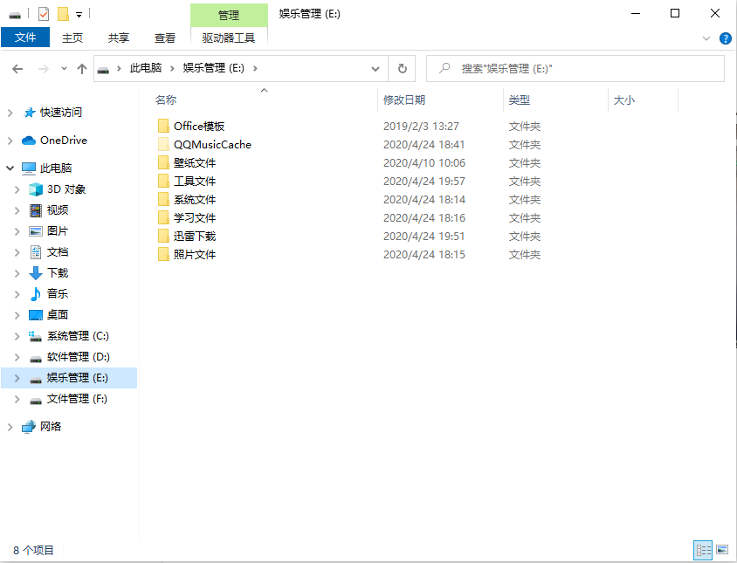Select the 文件管理 (F:) drive
This screenshot has height=563, width=737.
77,399
